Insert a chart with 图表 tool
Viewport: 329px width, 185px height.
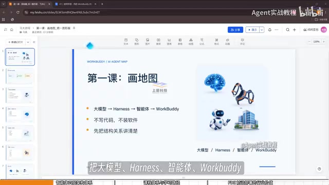(169, 42)
